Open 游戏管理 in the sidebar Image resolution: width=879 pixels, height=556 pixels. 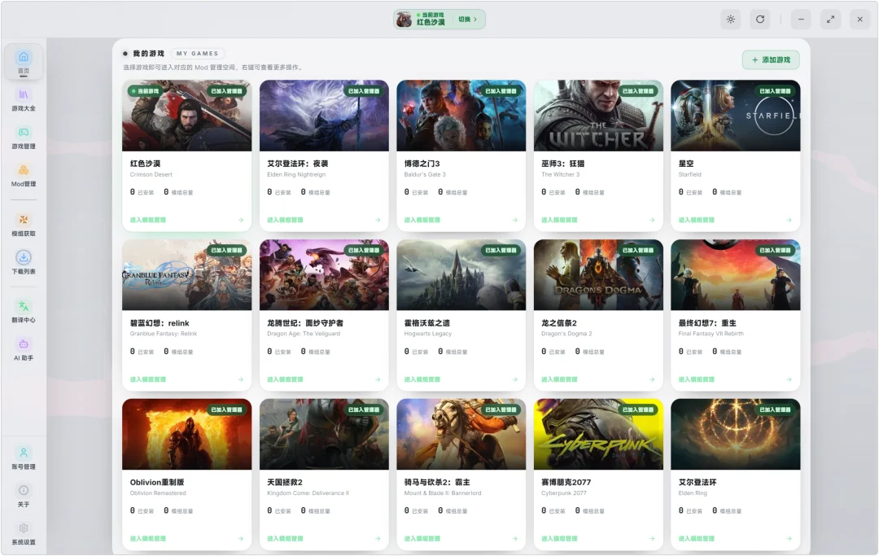pos(24,138)
